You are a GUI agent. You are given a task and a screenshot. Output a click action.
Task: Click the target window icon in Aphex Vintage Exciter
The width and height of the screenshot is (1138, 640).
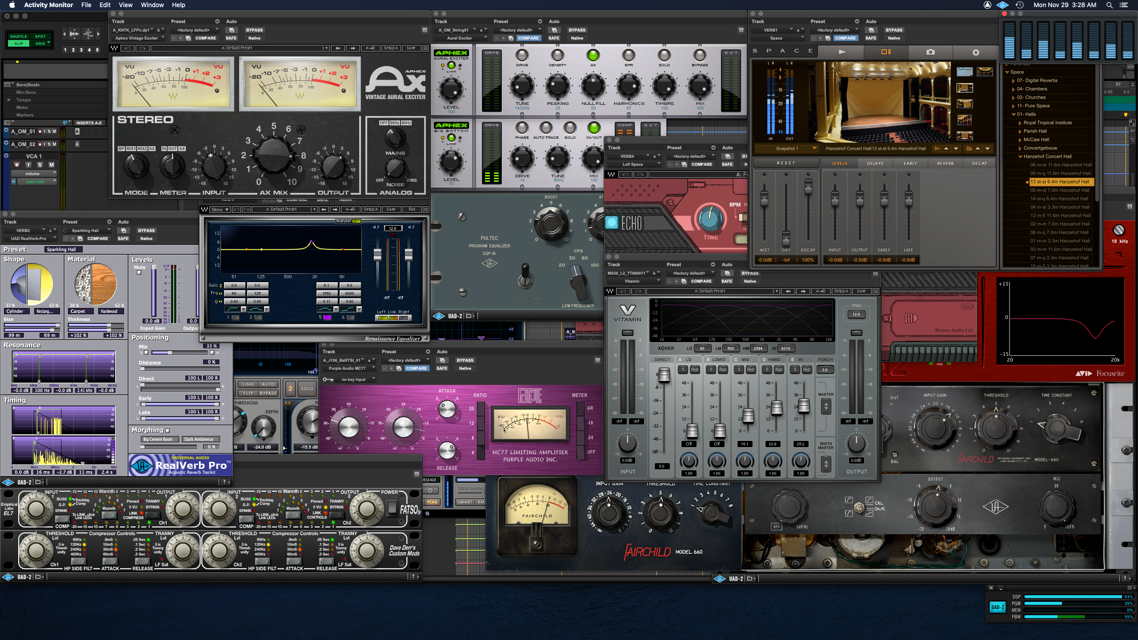[425, 30]
